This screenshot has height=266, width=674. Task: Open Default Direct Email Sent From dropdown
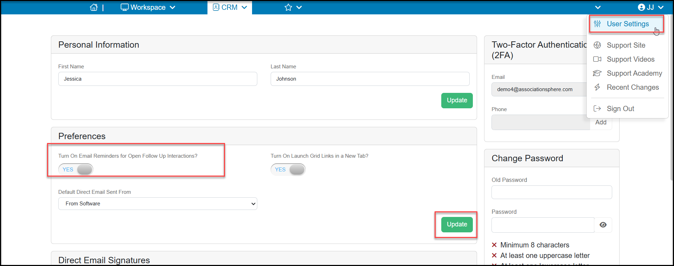tap(158, 204)
